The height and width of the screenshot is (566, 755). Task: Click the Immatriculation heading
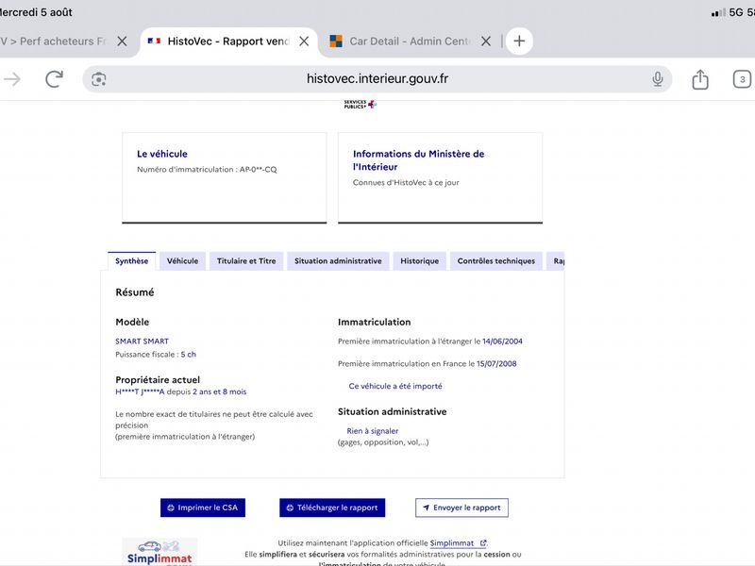pyautogui.click(x=374, y=322)
